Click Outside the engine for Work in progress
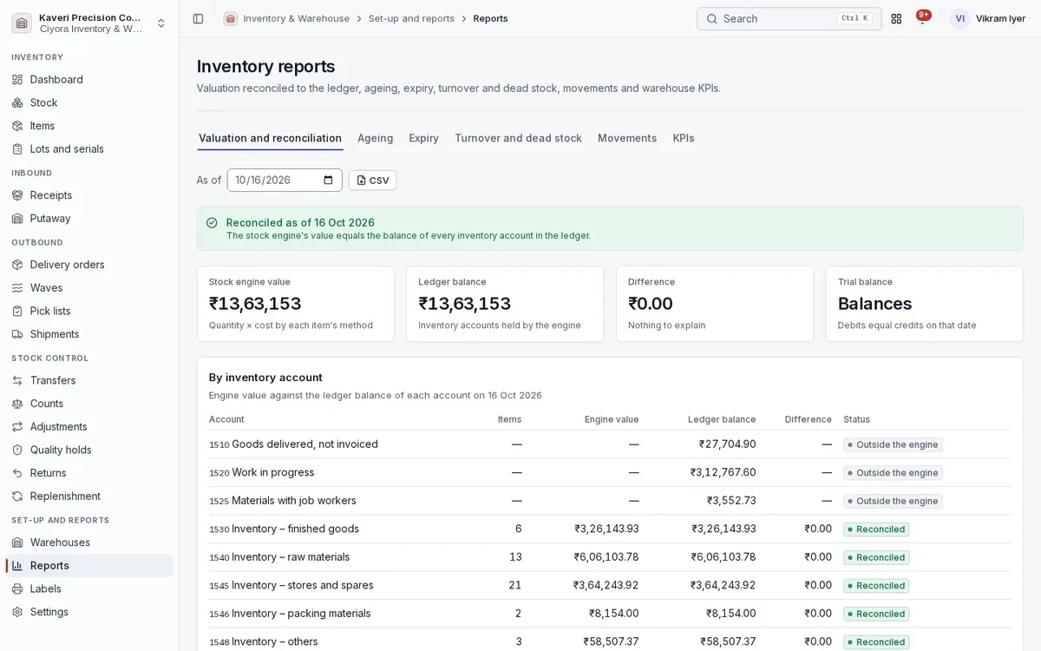Viewport: 1041px width, 651px height. click(x=893, y=473)
